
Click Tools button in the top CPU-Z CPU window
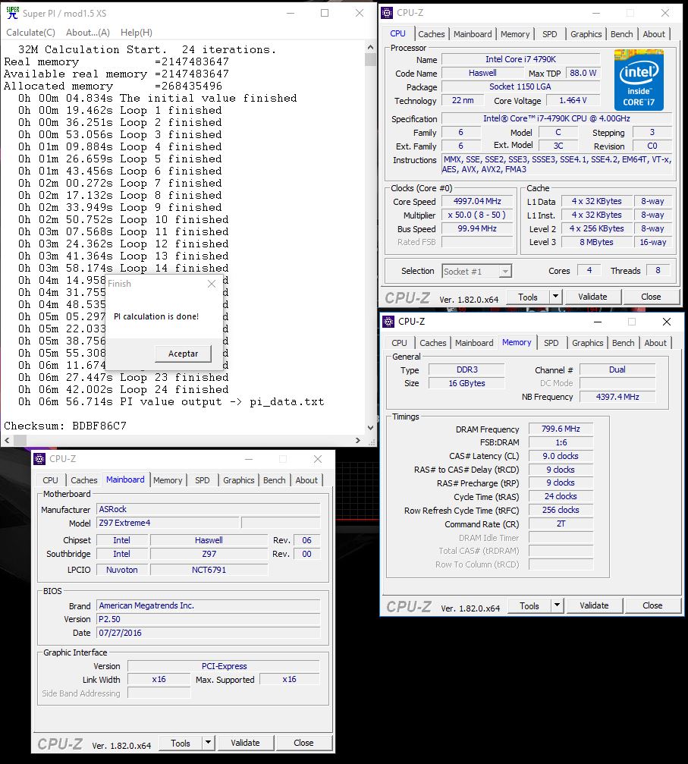[528, 297]
